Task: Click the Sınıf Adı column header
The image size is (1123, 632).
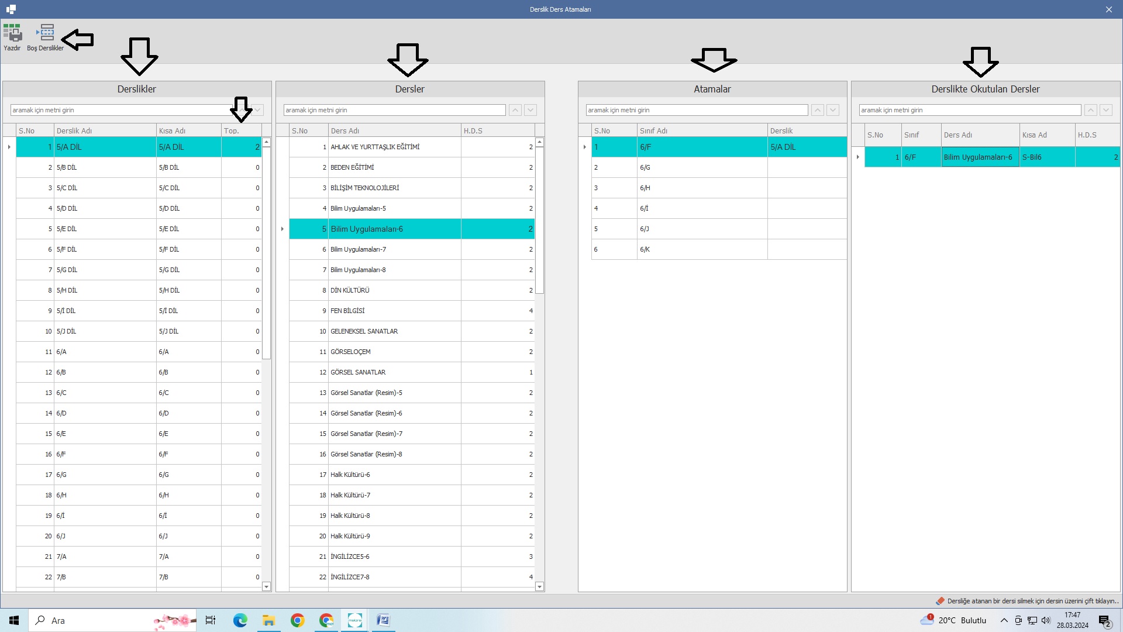Action: coord(702,130)
